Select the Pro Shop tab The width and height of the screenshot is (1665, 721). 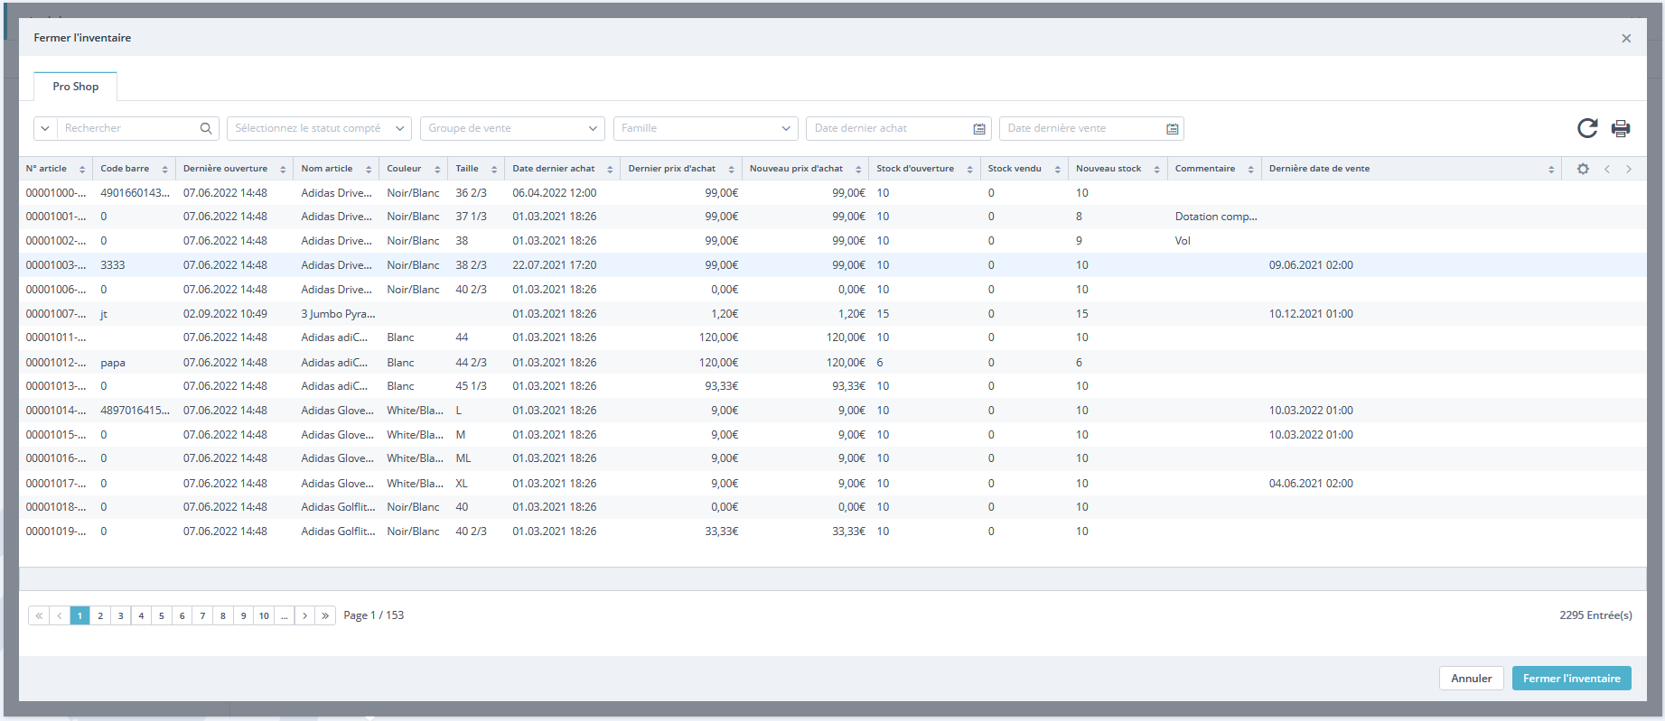(x=76, y=87)
